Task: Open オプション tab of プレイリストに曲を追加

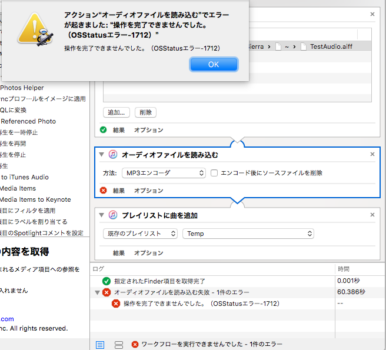Action: (148, 253)
